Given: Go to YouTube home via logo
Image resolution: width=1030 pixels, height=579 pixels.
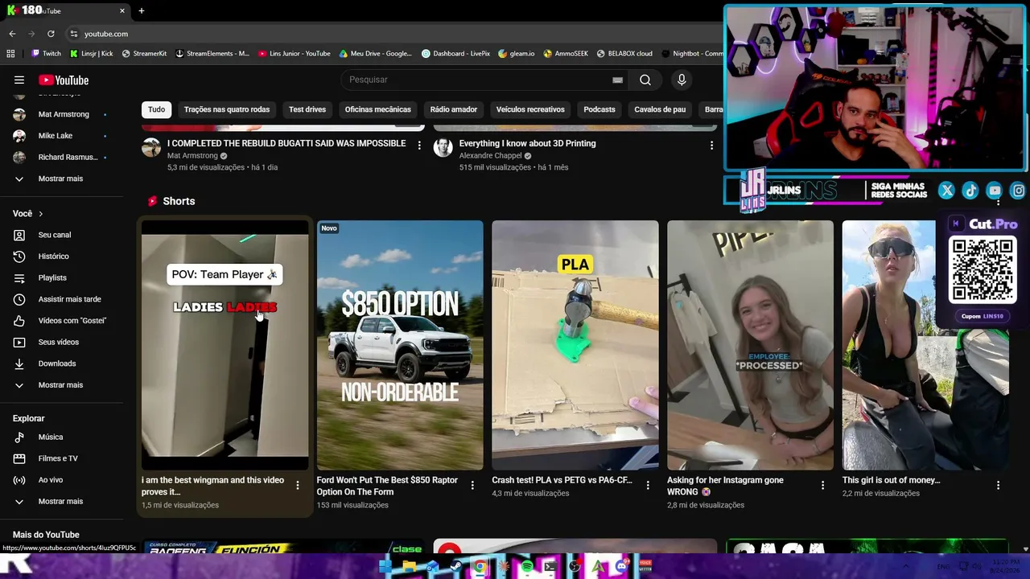Looking at the screenshot, I should (x=64, y=80).
